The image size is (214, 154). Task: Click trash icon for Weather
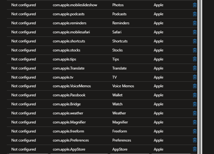click(x=195, y=113)
